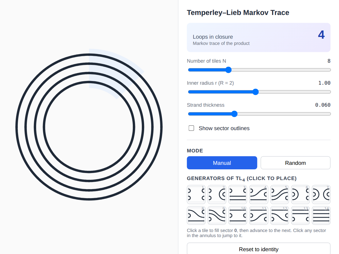Select generator tile 3

pyautogui.click(x=238, y=194)
